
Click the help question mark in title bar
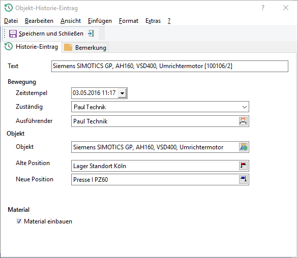[x=263, y=8]
